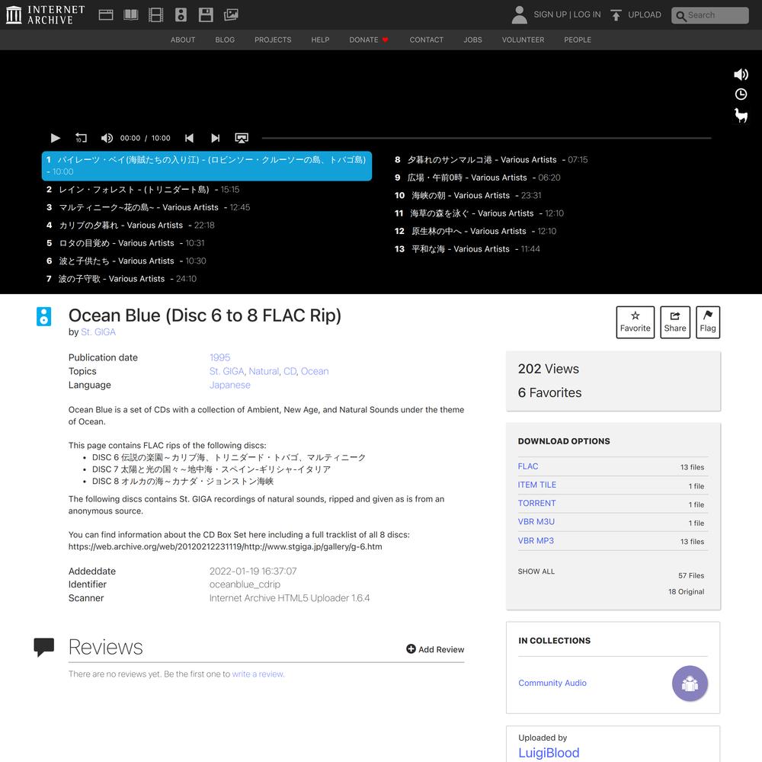The image size is (762, 762).
Task: Click the Community Audio collection thumbnail
Action: (x=690, y=684)
